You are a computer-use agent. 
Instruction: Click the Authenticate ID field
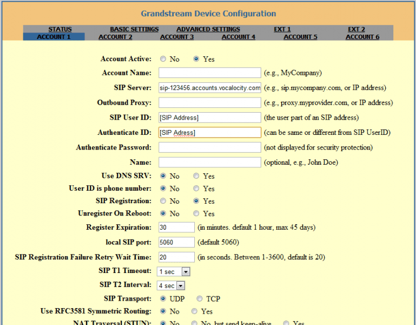(210, 132)
